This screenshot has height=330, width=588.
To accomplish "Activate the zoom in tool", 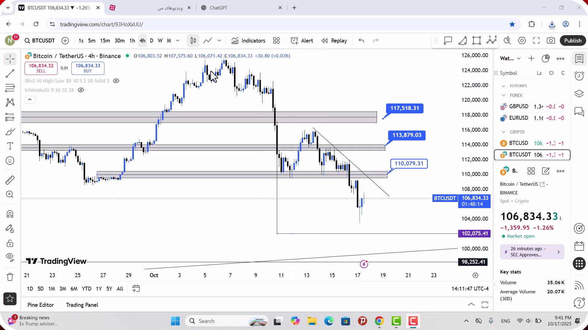I will [x=10, y=194].
